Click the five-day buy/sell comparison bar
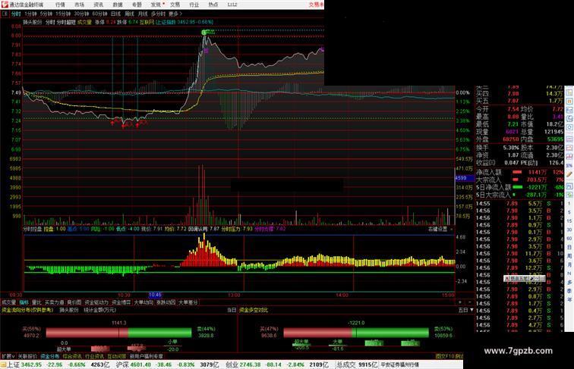 356,333
